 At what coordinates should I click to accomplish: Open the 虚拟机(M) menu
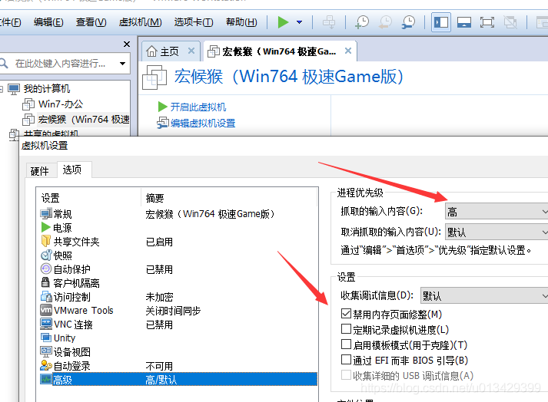pyautogui.click(x=140, y=22)
